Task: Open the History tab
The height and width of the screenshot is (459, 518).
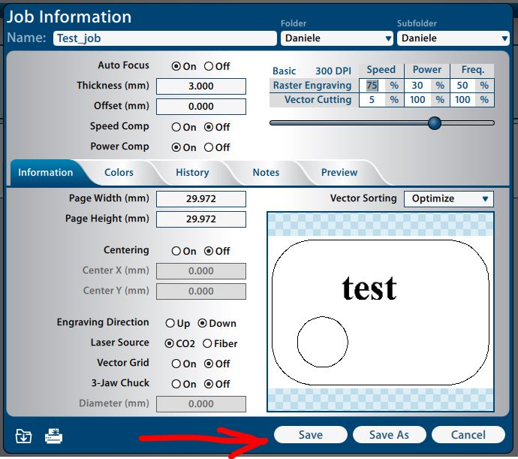Action: tap(192, 173)
